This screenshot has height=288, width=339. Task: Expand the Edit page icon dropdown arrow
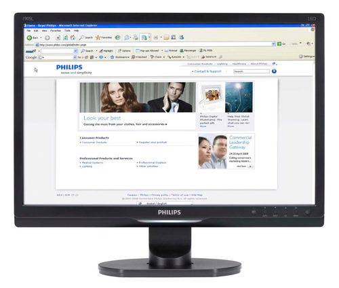click(x=149, y=37)
